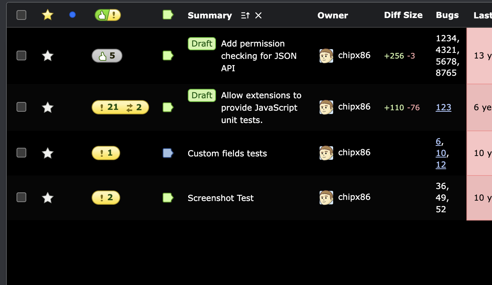492x285 pixels.
Task: Open bug 123 link
Action: [x=443, y=107]
